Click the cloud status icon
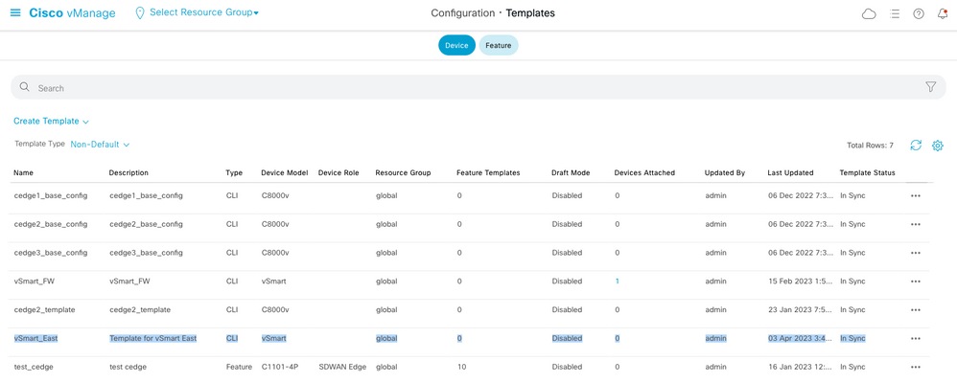Viewport: 957px width, 383px height. click(x=869, y=14)
